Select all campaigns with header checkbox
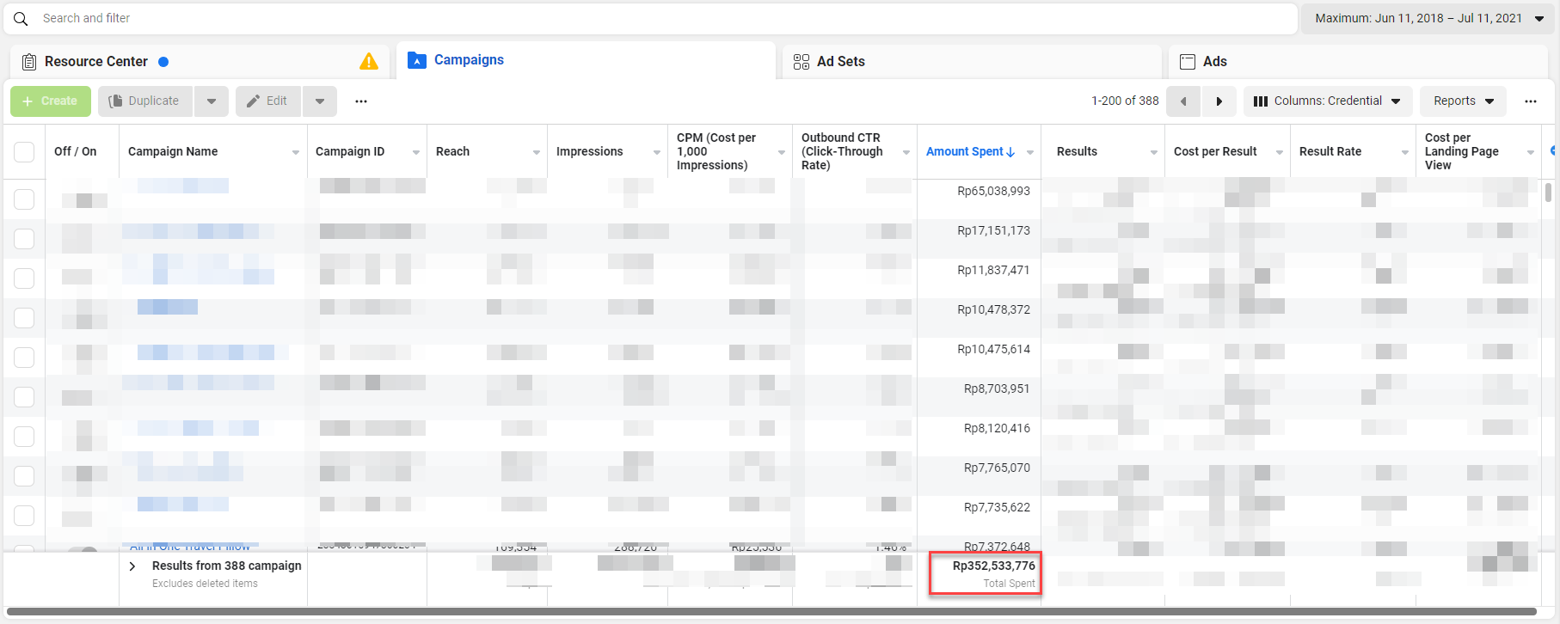This screenshot has height=624, width=1560. tap(24, 152)
